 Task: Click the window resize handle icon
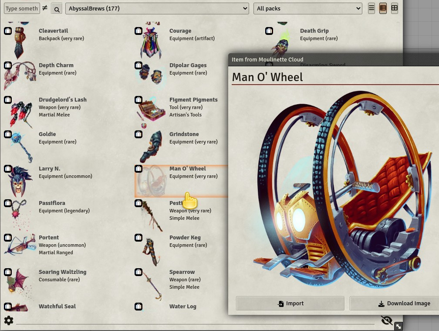398,326
